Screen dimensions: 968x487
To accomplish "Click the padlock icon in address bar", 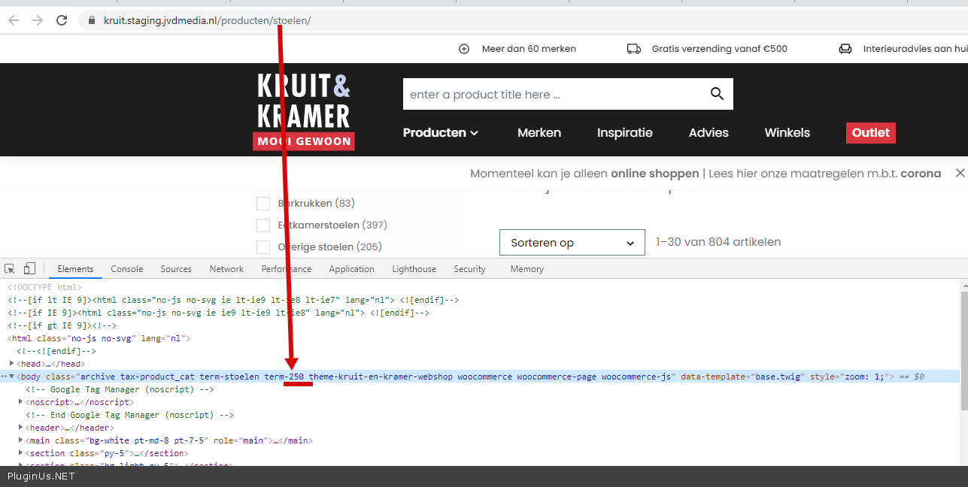I will [92, 20].
